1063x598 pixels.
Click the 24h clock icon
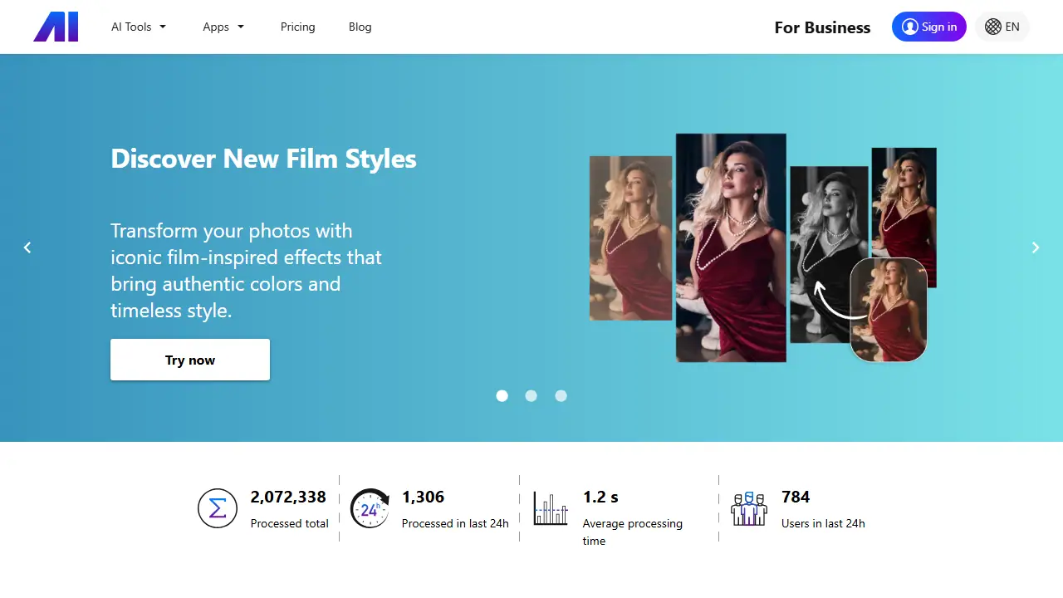tap(370, 508)
